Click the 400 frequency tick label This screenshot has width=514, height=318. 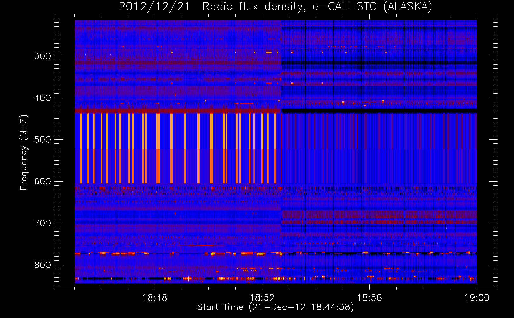(43, 98)
